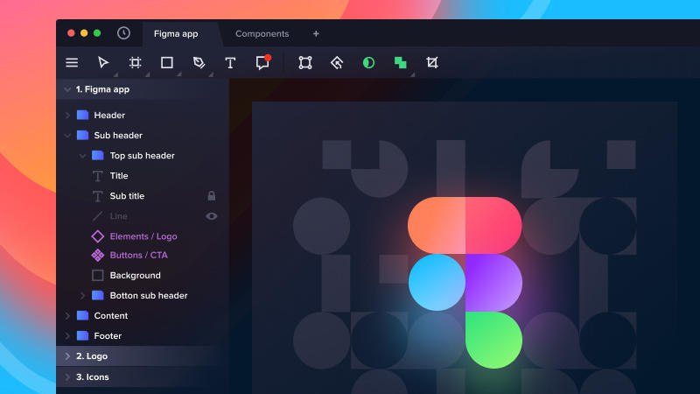Open Pen tool options dropdown arrow
The width and height of the screenshot is (700, 394).
[x=211, y=74]
